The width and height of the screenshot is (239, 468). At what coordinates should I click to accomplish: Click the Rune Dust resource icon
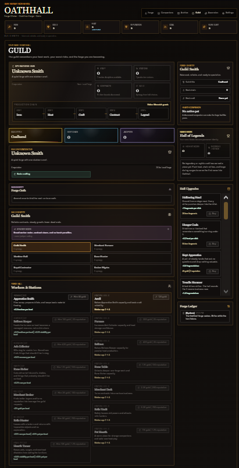point(204,27)
